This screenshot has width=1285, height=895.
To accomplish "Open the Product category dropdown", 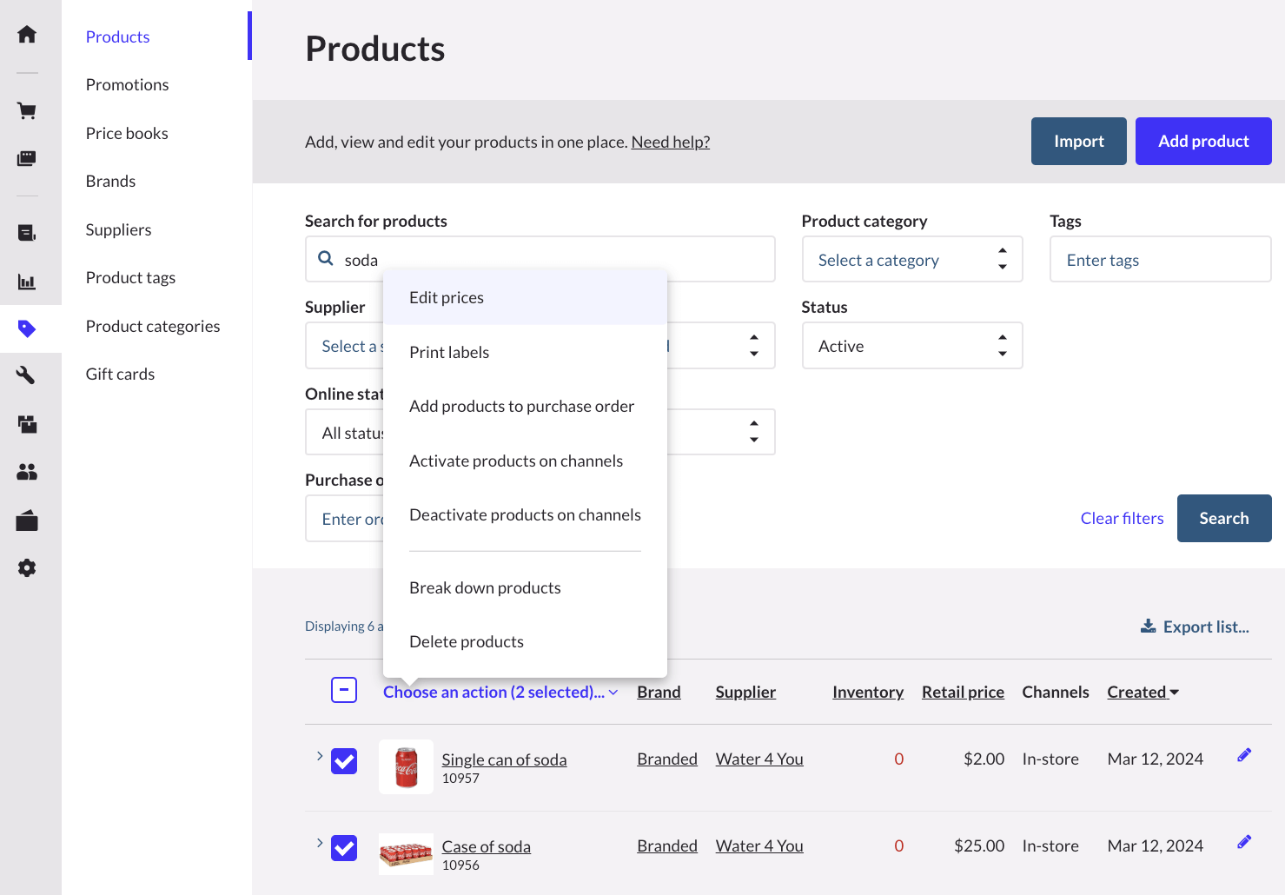I will click(911, 259).
